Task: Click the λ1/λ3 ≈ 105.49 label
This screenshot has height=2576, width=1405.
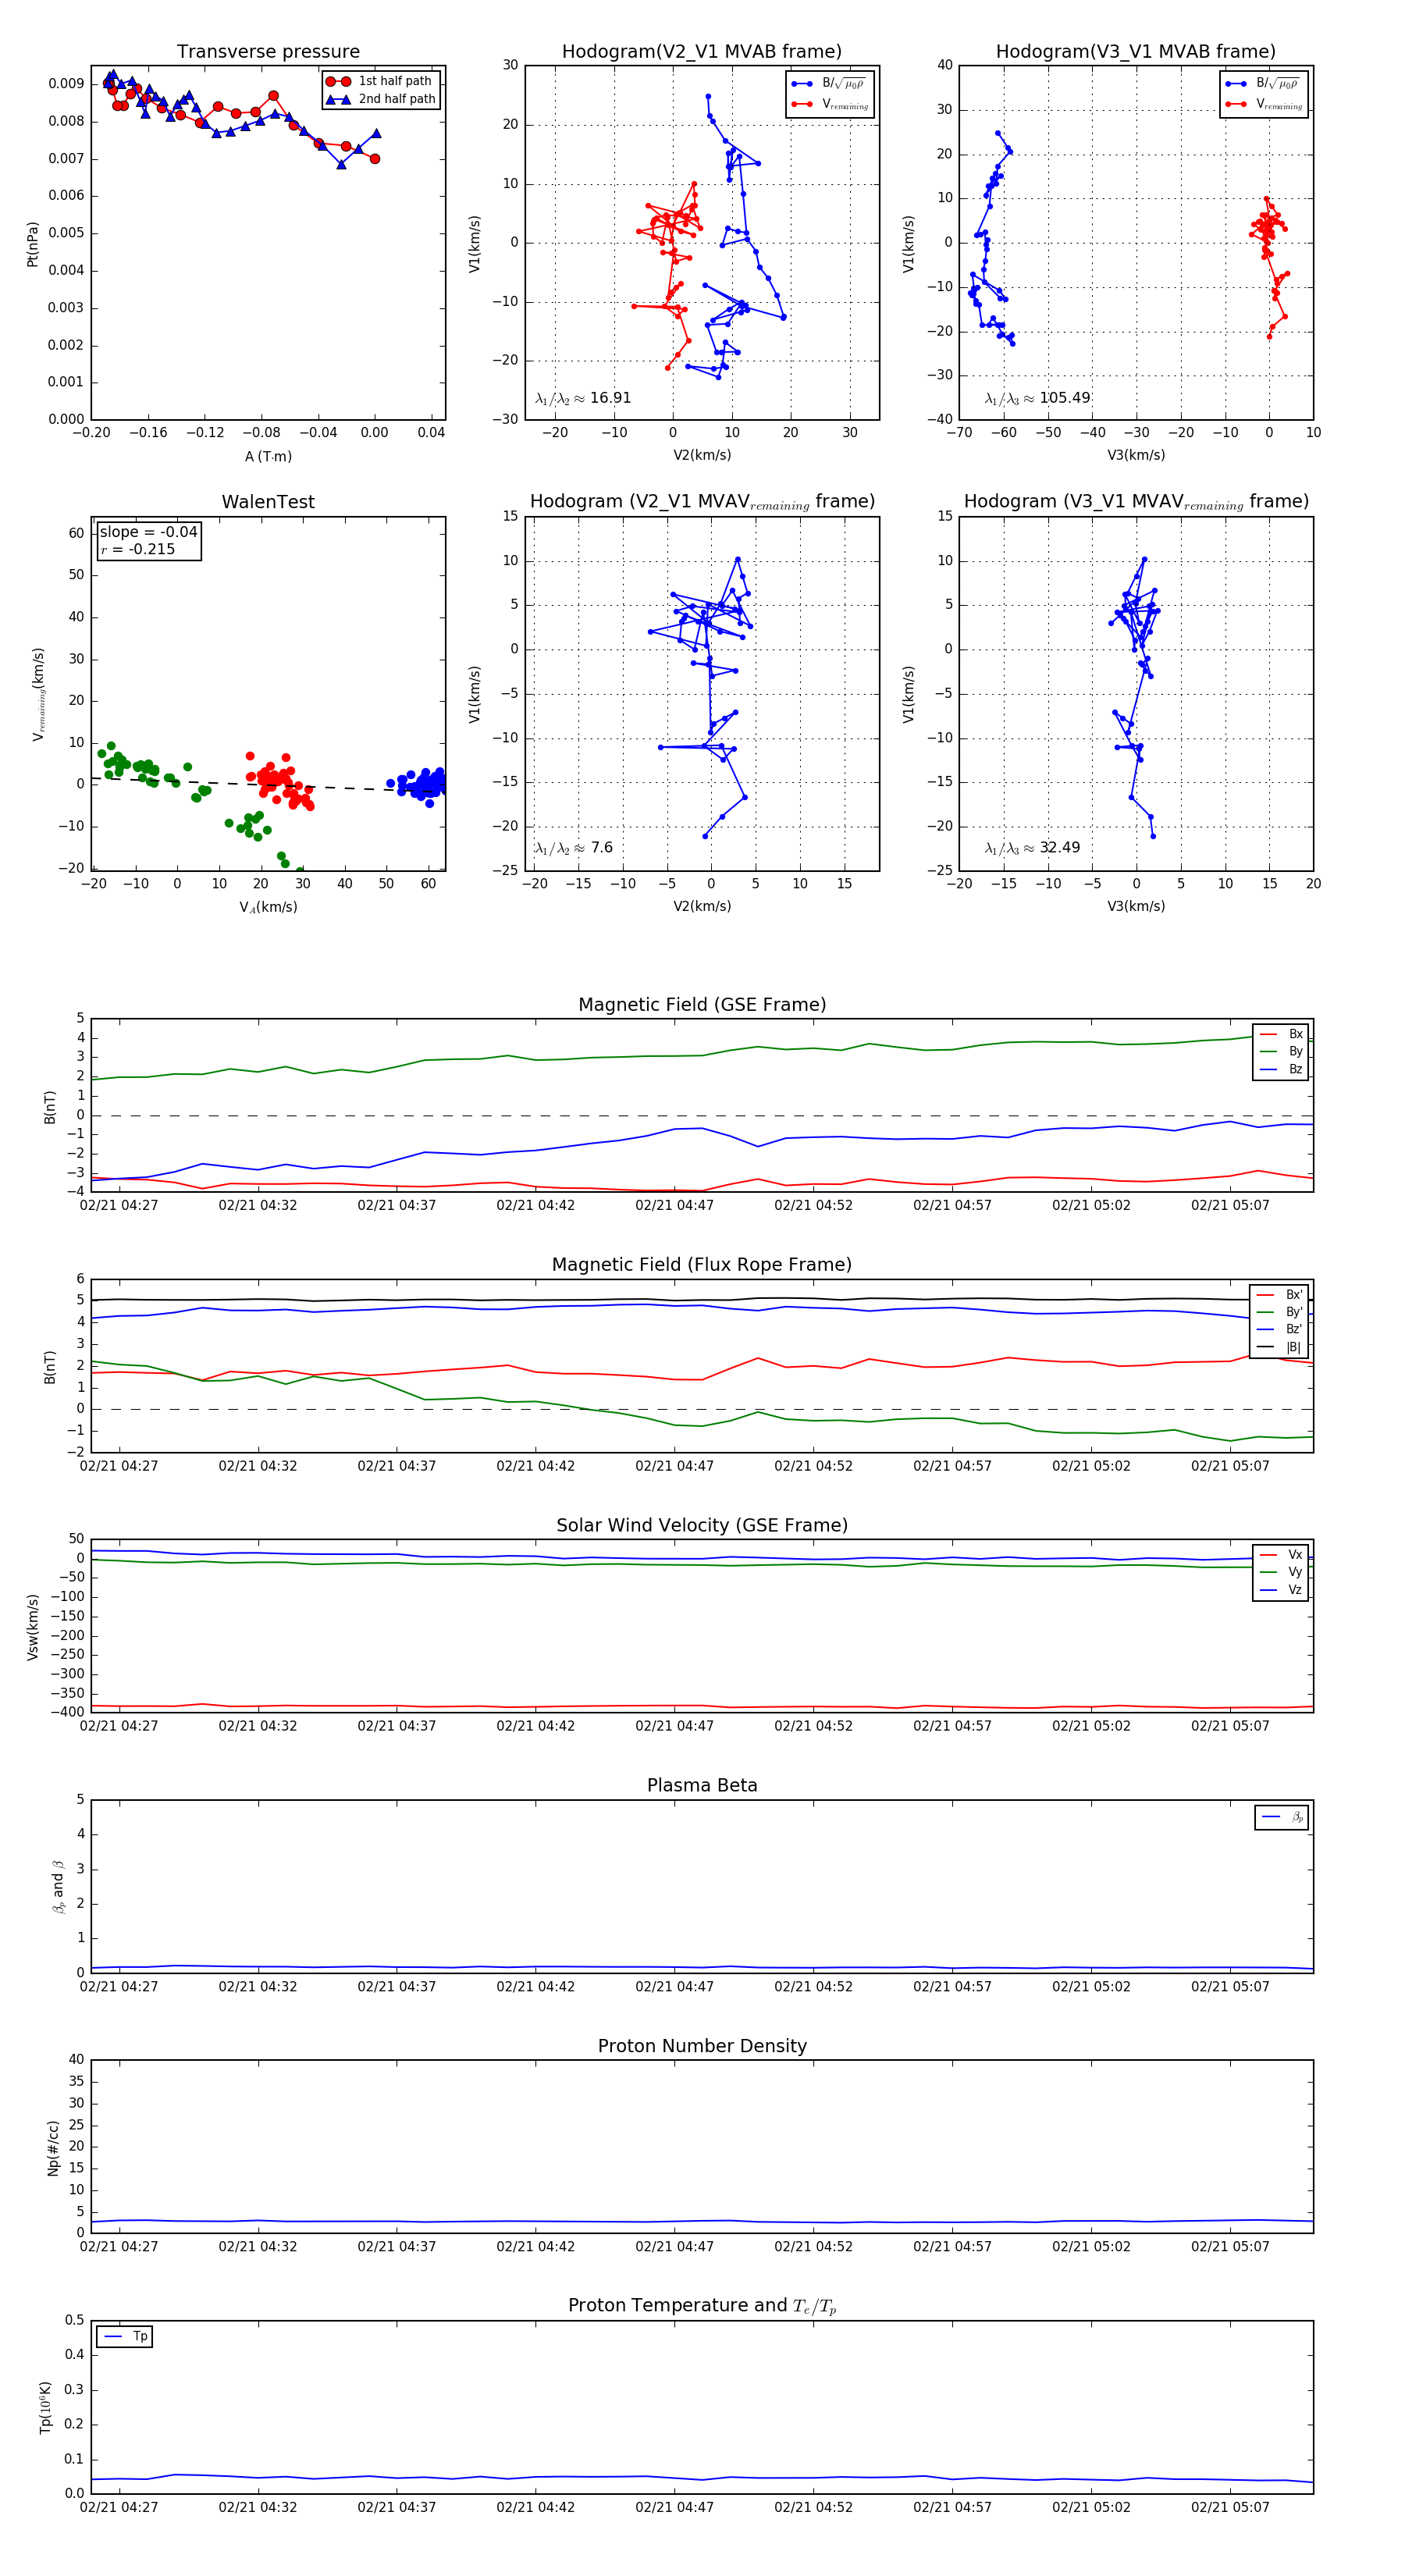Action: (x=1037, y=398)
